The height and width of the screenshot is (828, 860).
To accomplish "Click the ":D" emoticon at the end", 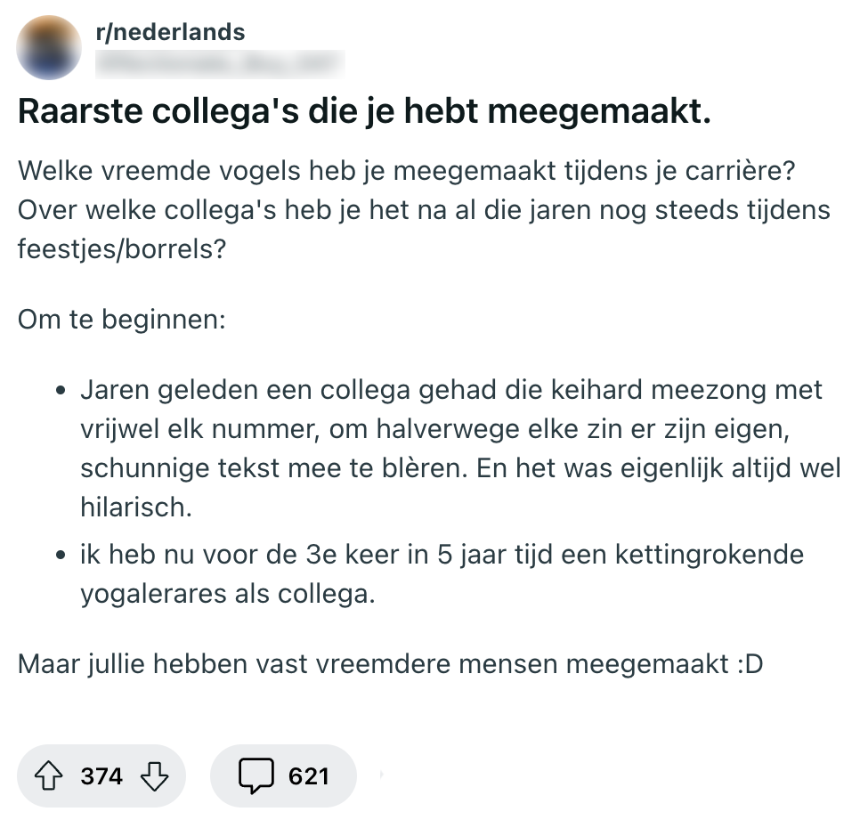I will tap(750, 664).
